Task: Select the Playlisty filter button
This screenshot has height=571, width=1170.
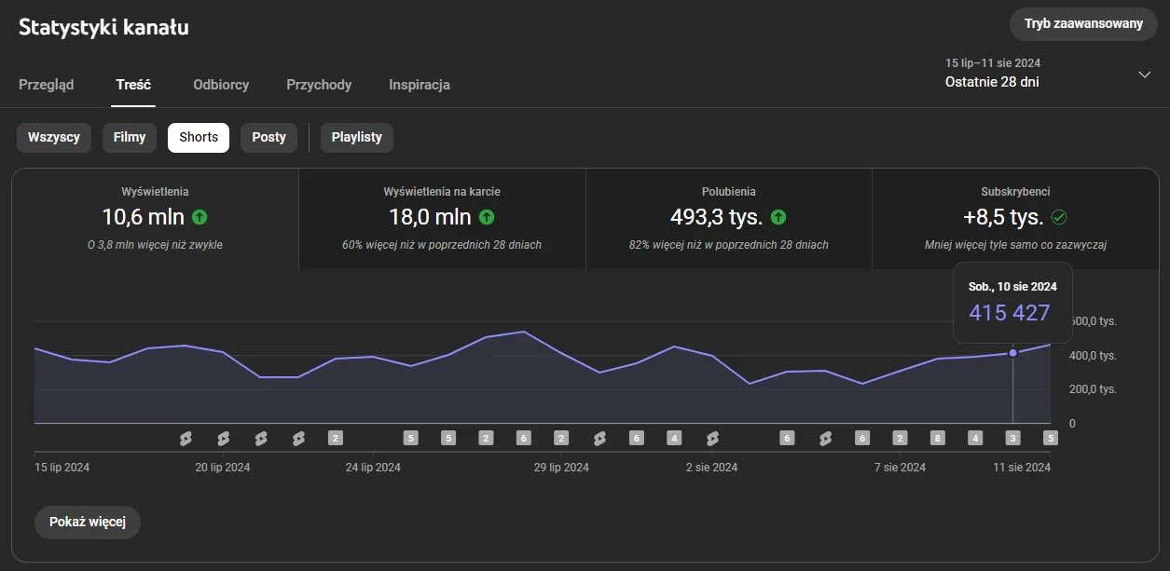Action: (x=357, y=137)
